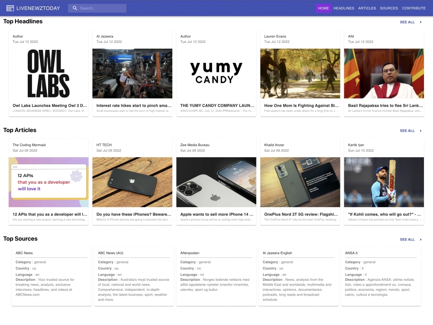Click SEE ALL for Top Sources
Viewport: 433px width, 325px height.
tap(407, 239)
